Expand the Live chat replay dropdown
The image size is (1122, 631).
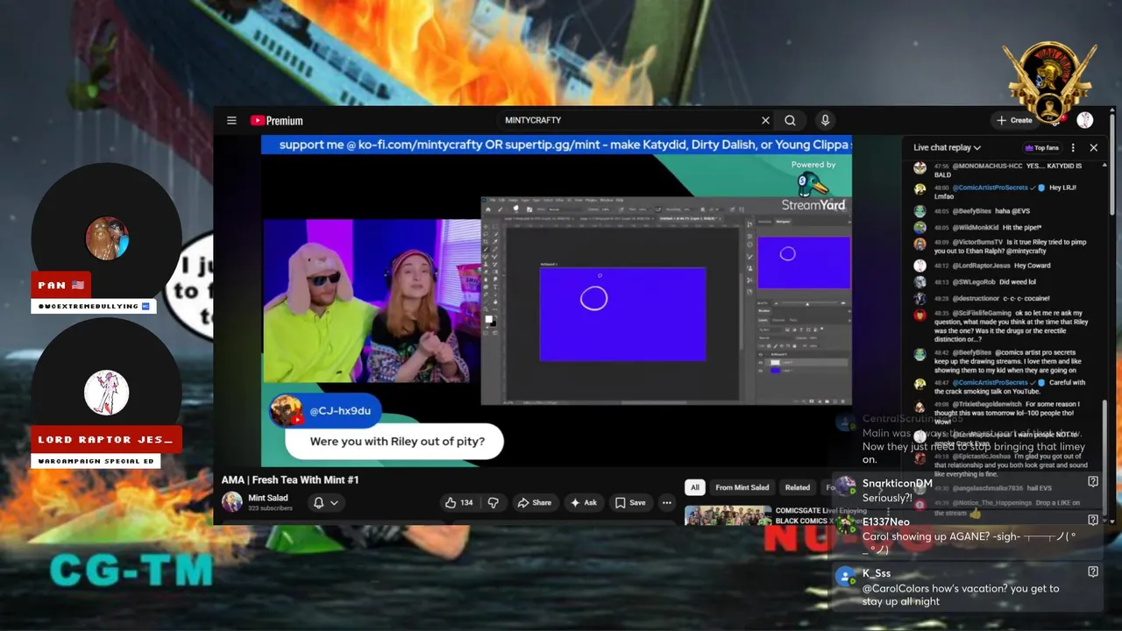(947, 147)
